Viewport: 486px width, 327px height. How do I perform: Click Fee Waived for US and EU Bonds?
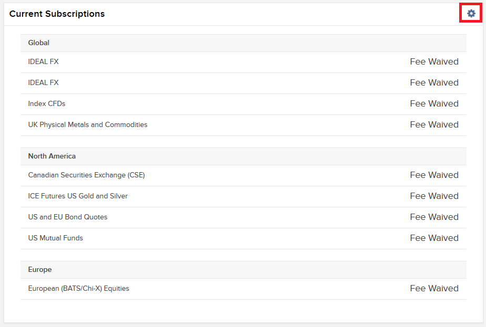pyautogui.click(x=434, y=217)
